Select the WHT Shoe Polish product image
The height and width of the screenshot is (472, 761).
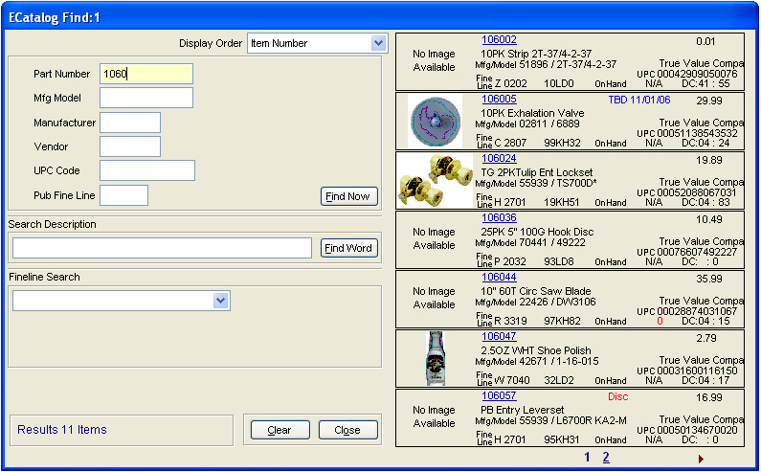point(435,358)
